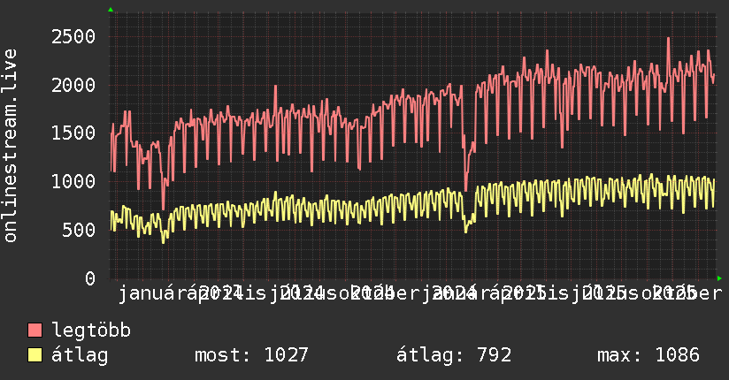Click the yellow átlag legend swatch
Screen dimensions: 729x380
[x=35, y=355]
